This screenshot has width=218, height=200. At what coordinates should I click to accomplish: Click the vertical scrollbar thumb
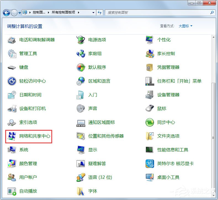pyautogui.click(x=213, y=138)
